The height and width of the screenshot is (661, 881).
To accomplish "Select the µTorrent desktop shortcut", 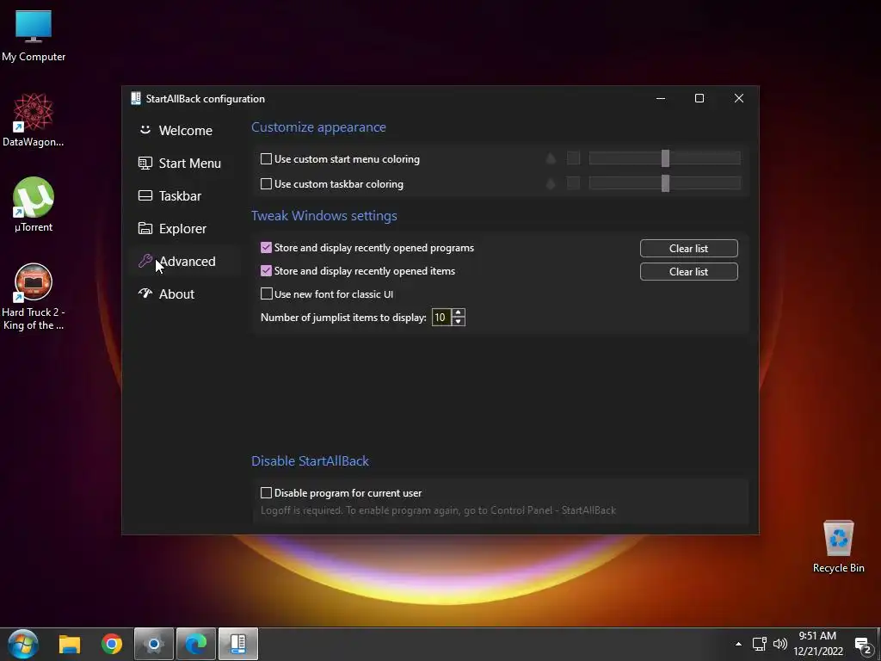I will pos(34,205).
